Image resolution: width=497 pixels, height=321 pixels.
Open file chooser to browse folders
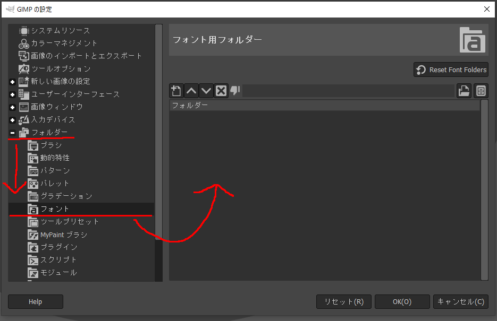pyautogui.click(x=464, y=91)
